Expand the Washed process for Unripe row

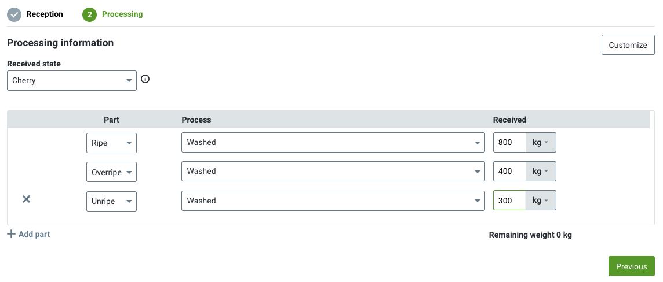333,201
